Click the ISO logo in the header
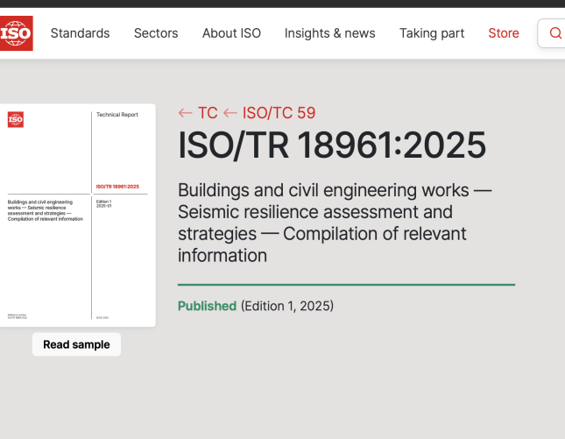Viewport: 565px width, 439px height. click(17, 33)
